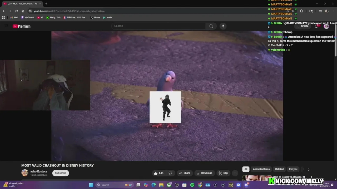This screenshot has height=189, width=337.
Task: Switch to Chrome on taskbar
Action: coord(200,185)
